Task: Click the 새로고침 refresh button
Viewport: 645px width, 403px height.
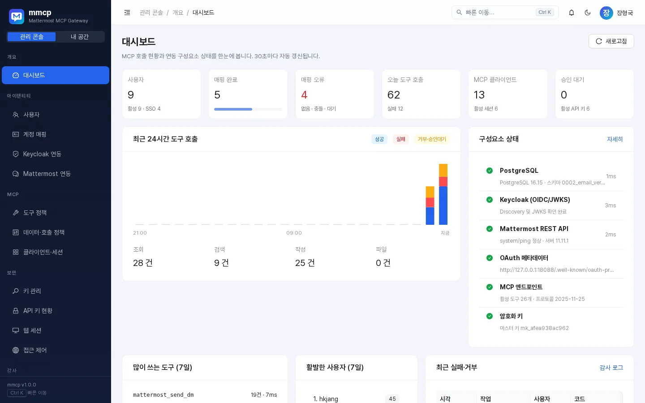Action: point(611,41)
